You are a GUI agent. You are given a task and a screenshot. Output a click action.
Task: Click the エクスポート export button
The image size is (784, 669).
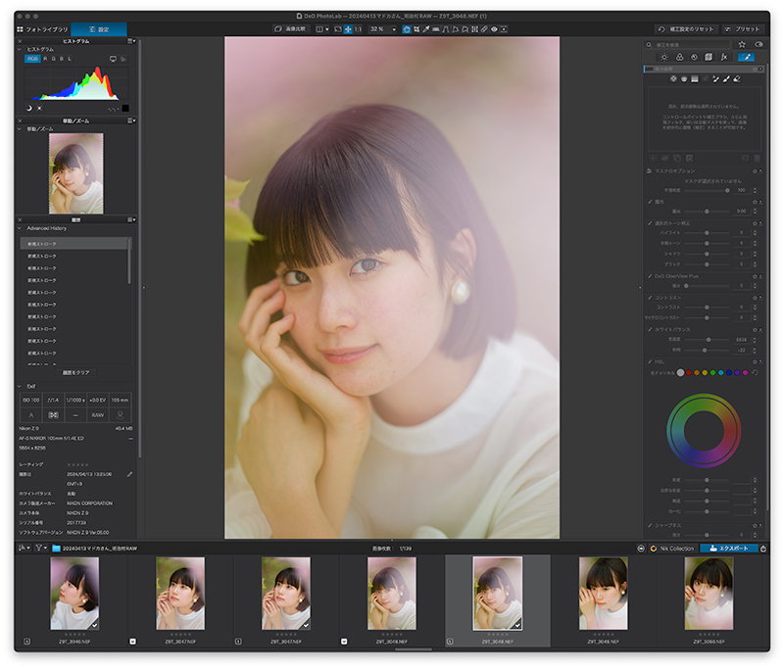[x=728, y=549]
